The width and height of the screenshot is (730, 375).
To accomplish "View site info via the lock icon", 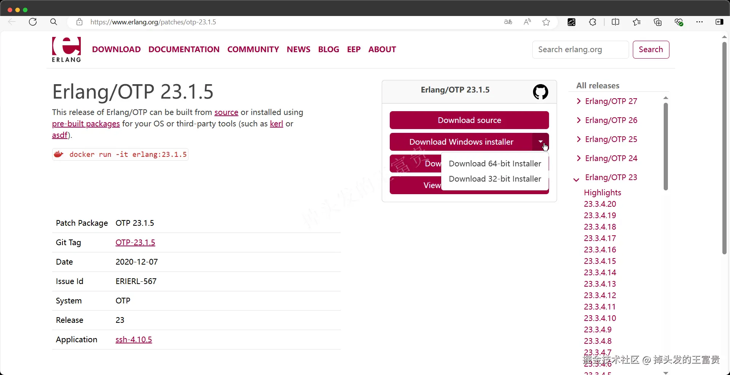I will [79, 22].
